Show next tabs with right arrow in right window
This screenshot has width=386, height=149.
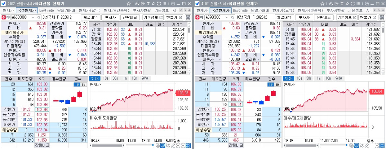tap(378, 10)
